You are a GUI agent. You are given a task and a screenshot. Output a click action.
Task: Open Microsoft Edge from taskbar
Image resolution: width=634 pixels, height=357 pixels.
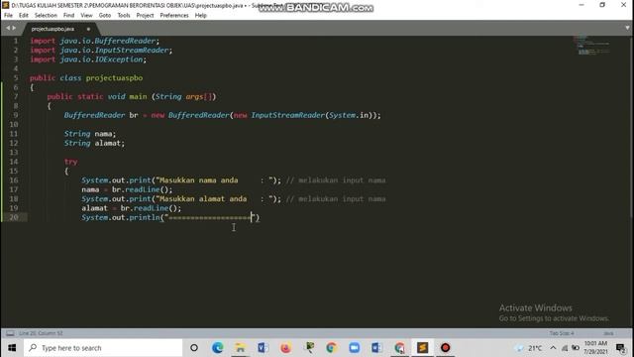[x=218, y=348]
